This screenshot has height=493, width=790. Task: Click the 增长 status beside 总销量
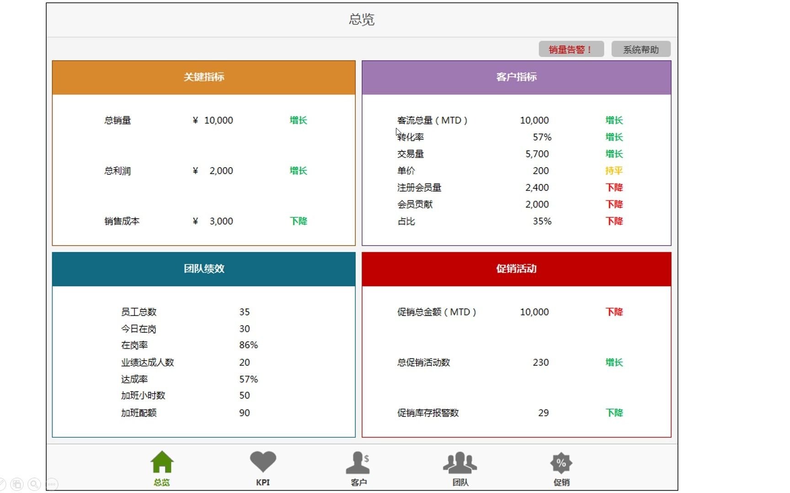[x=299, y=121]
